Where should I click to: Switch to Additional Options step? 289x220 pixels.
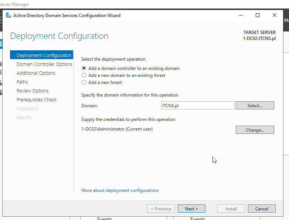point(36,73)
